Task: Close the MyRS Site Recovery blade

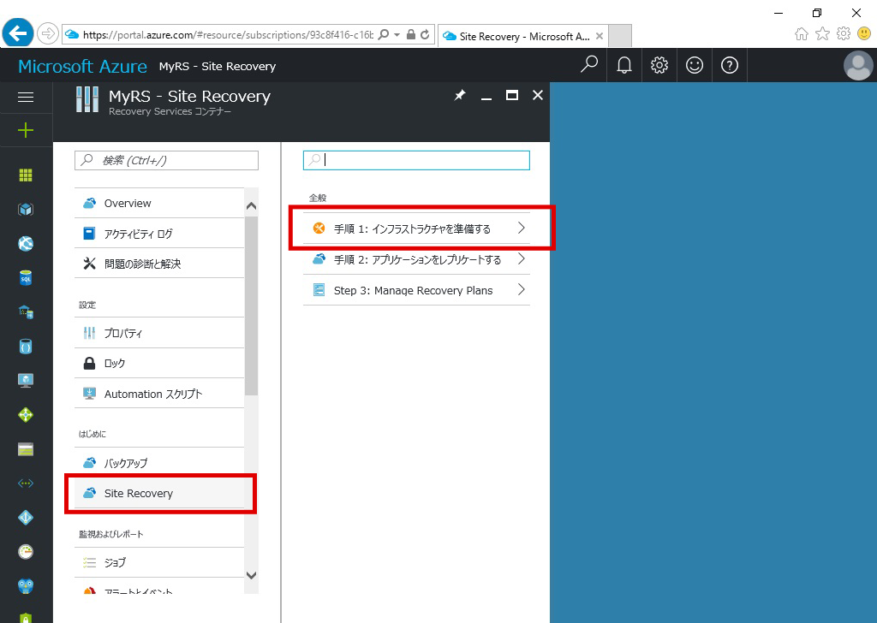Action: [538, 95]
